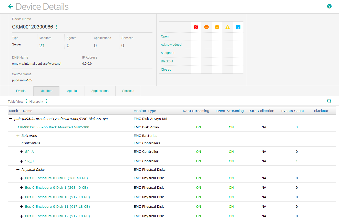
Task: Expand the Batteries monitor group
Action: pyautogui.click(x=18, y=136)
